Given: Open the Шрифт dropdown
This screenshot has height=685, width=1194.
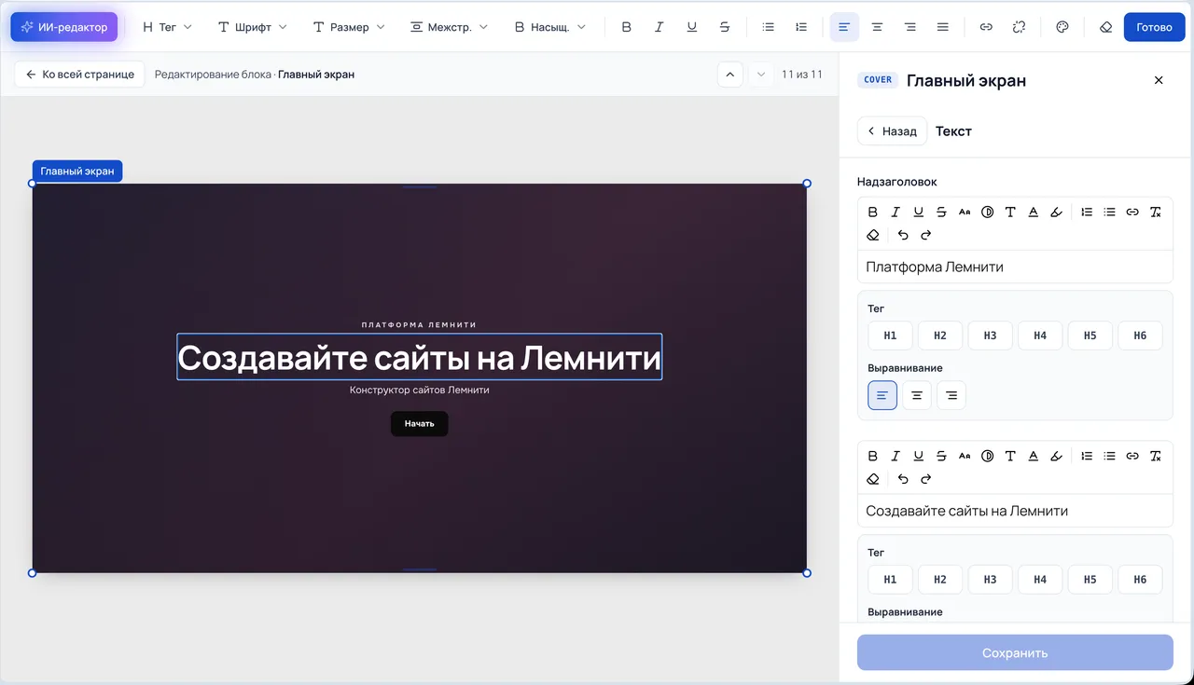Looking at the screenshot, I should coord(252,27).
